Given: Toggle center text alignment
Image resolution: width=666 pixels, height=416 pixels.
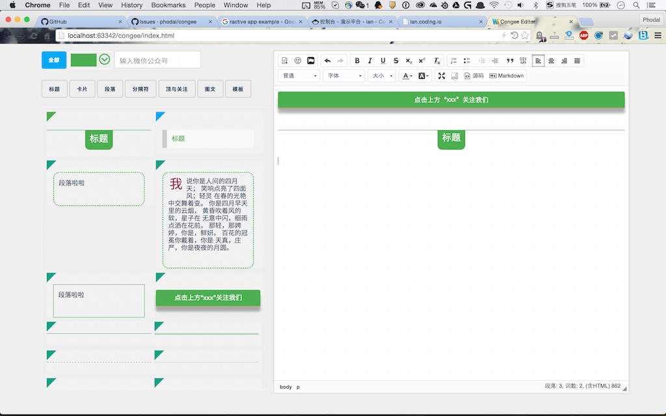Looking at the screenshot, I should pos(552,60).
